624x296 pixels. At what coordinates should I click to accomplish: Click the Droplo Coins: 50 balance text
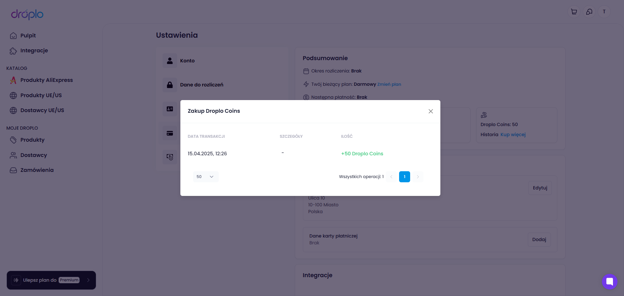(x=499, y=124)
